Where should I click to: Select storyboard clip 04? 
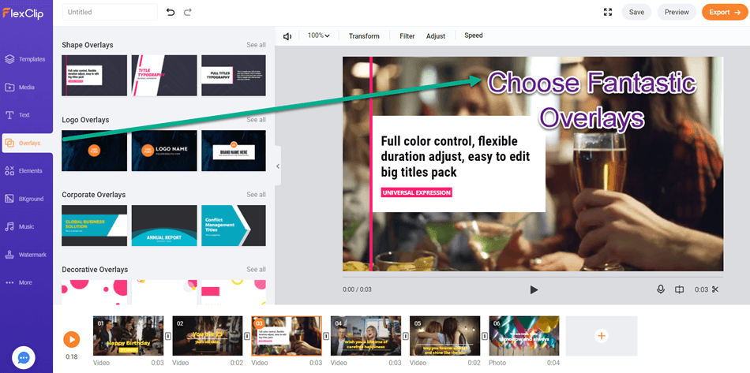(366, 336)
